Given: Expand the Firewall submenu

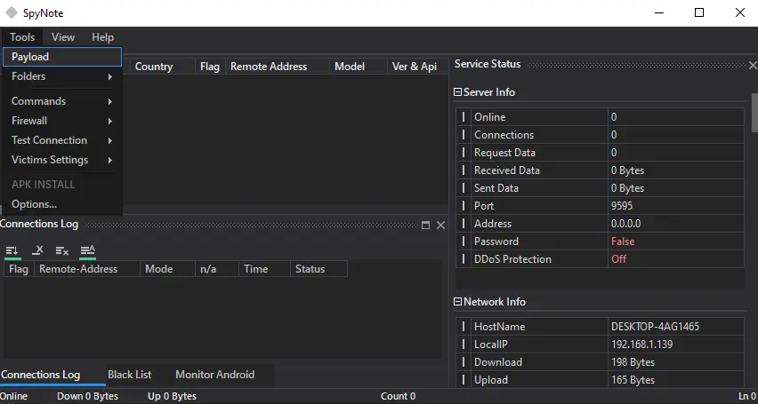Looking at the screenshot, I should coord(60,121).
